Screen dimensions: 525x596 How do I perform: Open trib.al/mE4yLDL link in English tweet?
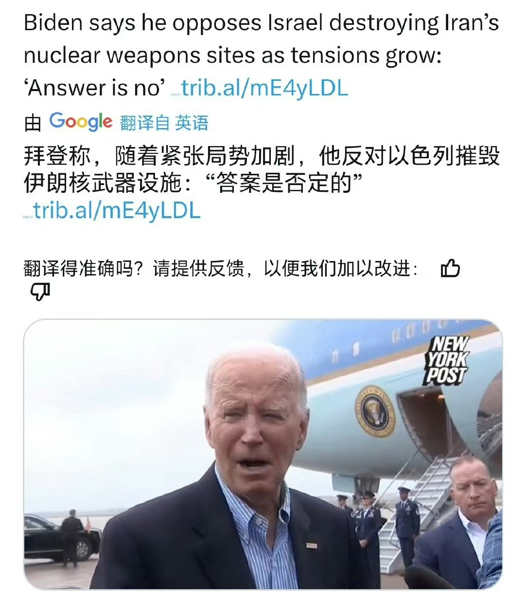tap(265, 88)
